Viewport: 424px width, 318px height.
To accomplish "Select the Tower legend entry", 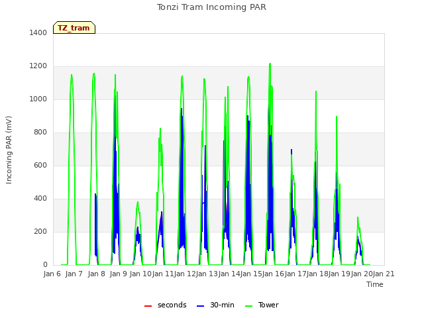I will tap(262, 305).
